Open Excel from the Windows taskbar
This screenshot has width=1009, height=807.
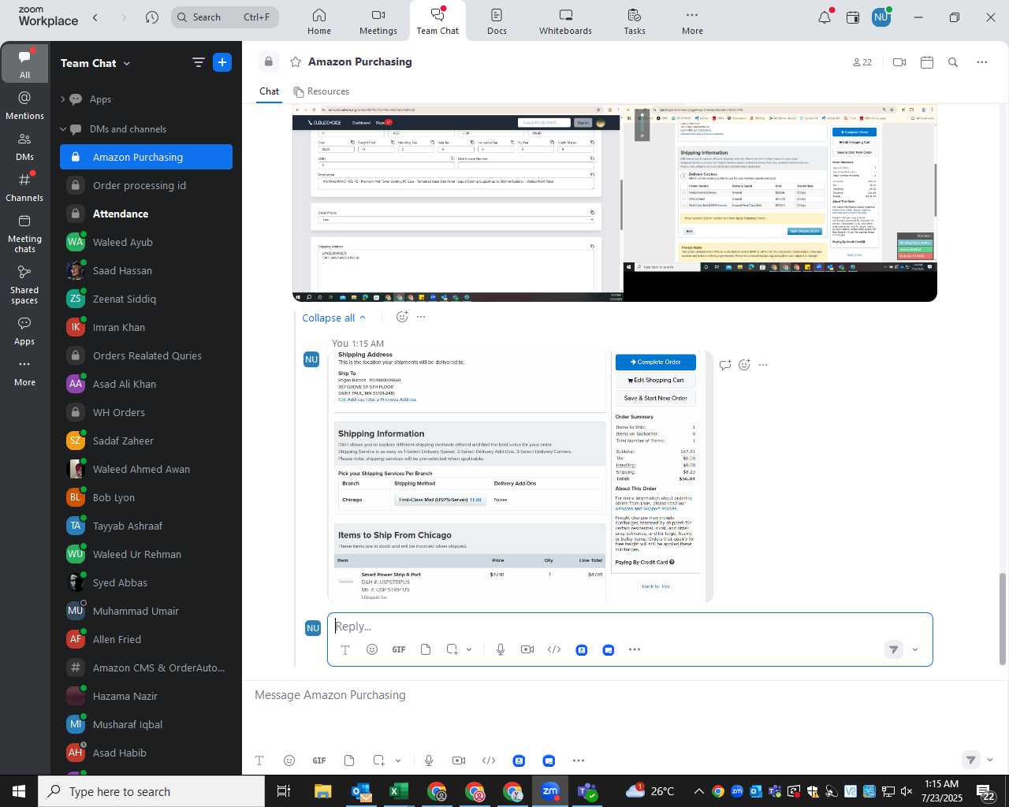[x=399, y=791]
